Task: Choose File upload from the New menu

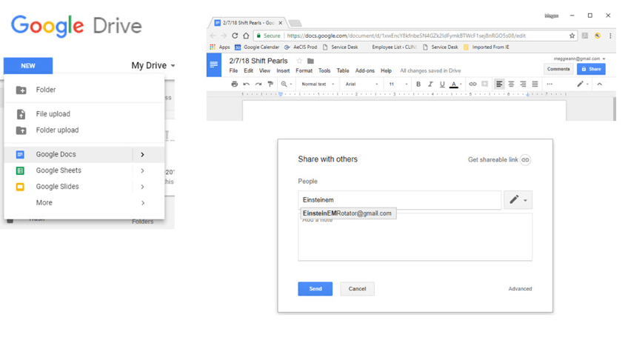Action: [84, 113]
